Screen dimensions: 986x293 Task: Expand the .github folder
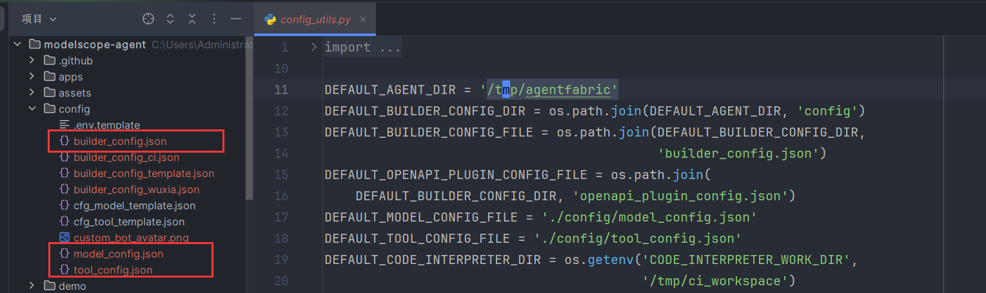pos(32,61)
